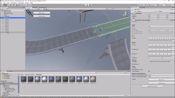175x98 pixels.
Task: Open the GameObject menu
Action: pos(14,3)
